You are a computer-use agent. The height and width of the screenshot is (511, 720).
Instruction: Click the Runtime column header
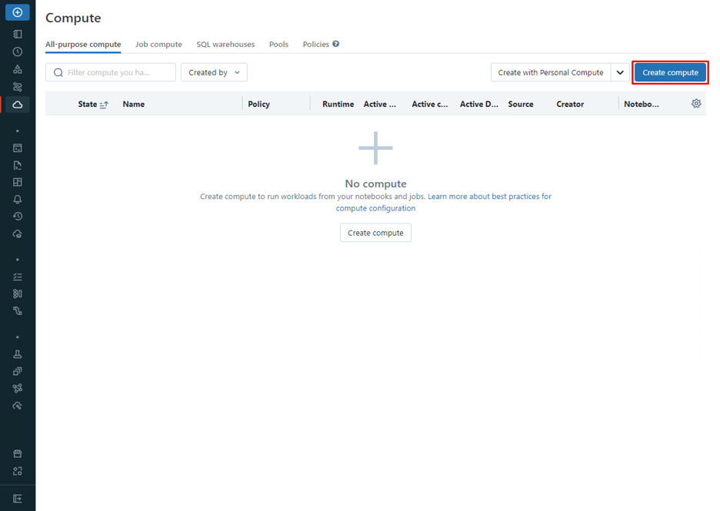pyautogui.click(x=338, y=105)
